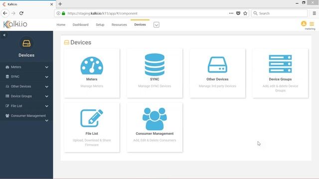The width and height of the screenshot is (319, 179).
Task: Open the SYNC database icon card
Action: 155,65
